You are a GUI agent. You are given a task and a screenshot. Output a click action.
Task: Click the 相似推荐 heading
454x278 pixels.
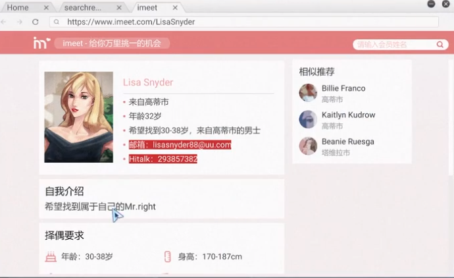pyautogui.click(x=316, y=72)
